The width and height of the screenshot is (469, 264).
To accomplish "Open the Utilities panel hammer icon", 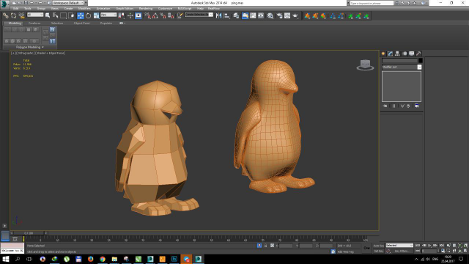I will 418,54.
